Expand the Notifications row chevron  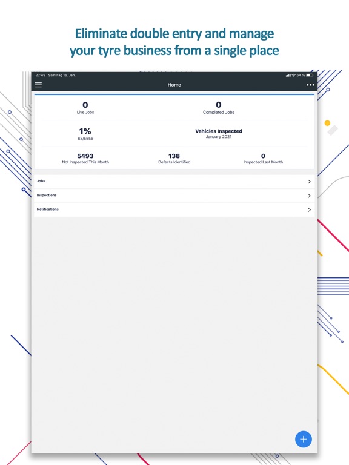pos(309,210)
